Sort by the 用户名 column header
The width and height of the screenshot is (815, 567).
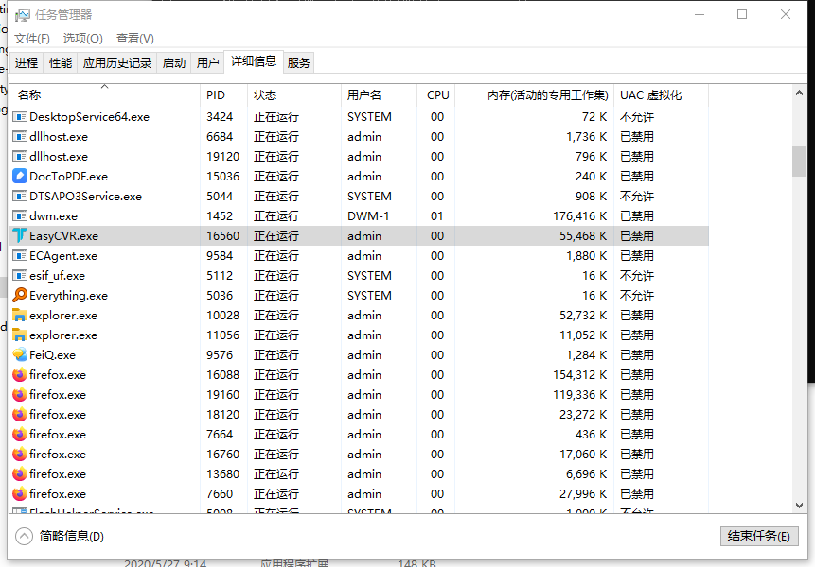[379, 94]
